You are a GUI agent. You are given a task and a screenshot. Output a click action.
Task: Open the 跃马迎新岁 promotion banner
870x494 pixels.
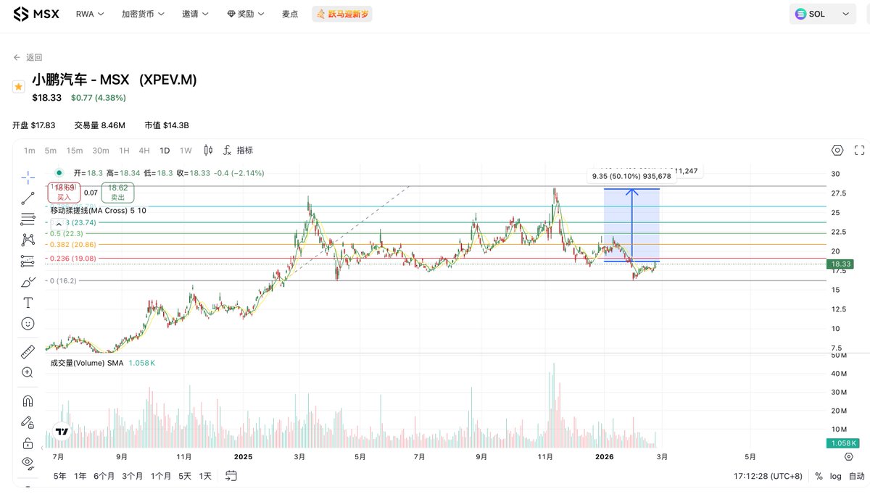coord(341,14)
